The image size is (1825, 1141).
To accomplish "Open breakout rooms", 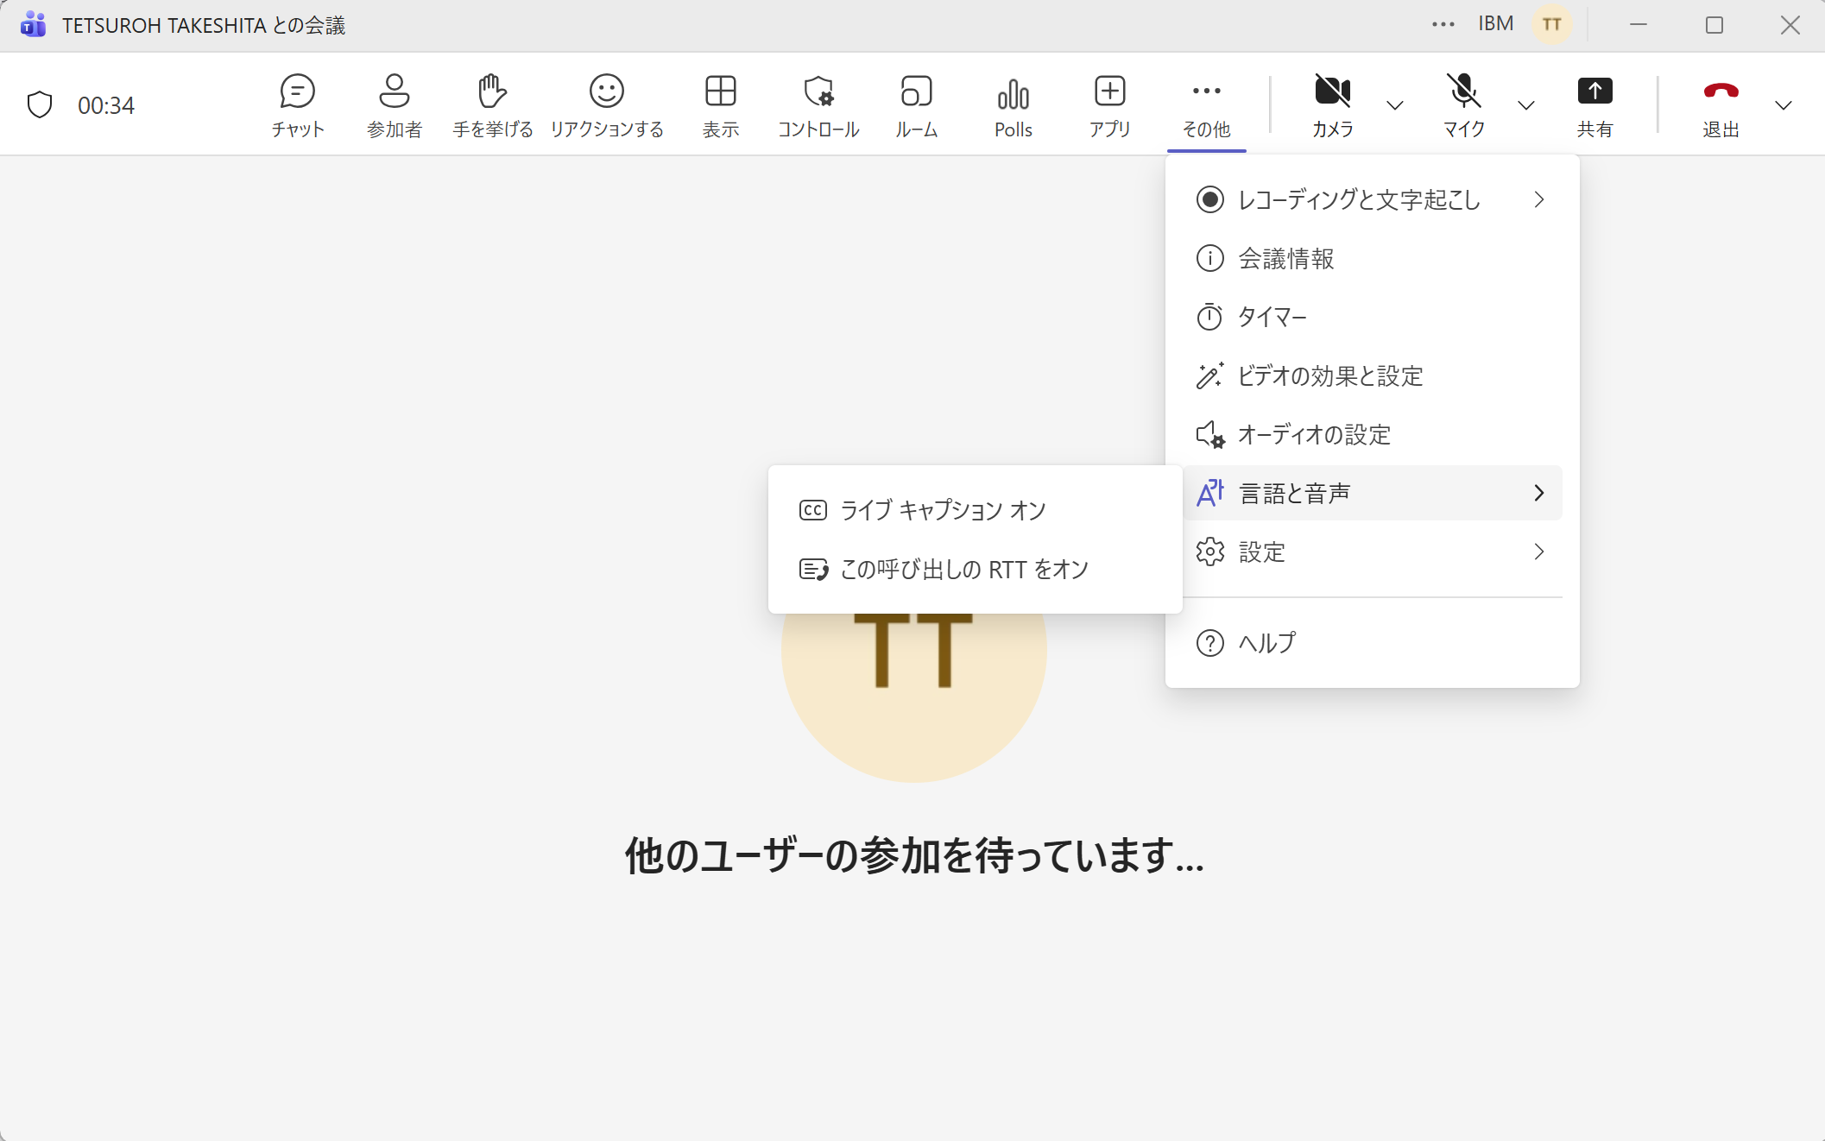I will [916, 104].
